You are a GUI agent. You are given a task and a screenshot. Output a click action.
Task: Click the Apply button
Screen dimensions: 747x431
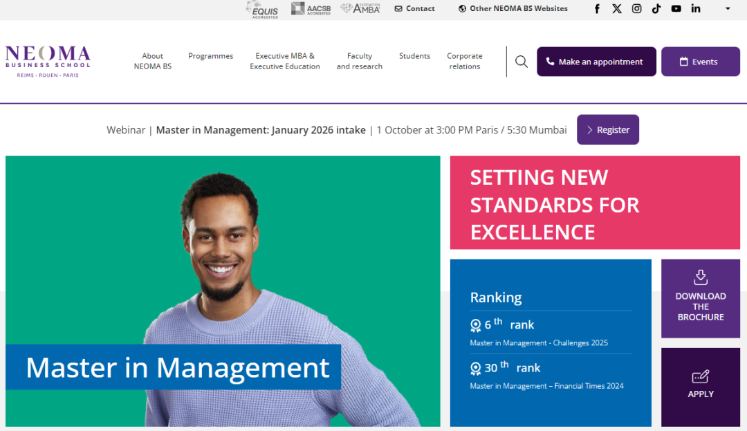coord(700,387)
